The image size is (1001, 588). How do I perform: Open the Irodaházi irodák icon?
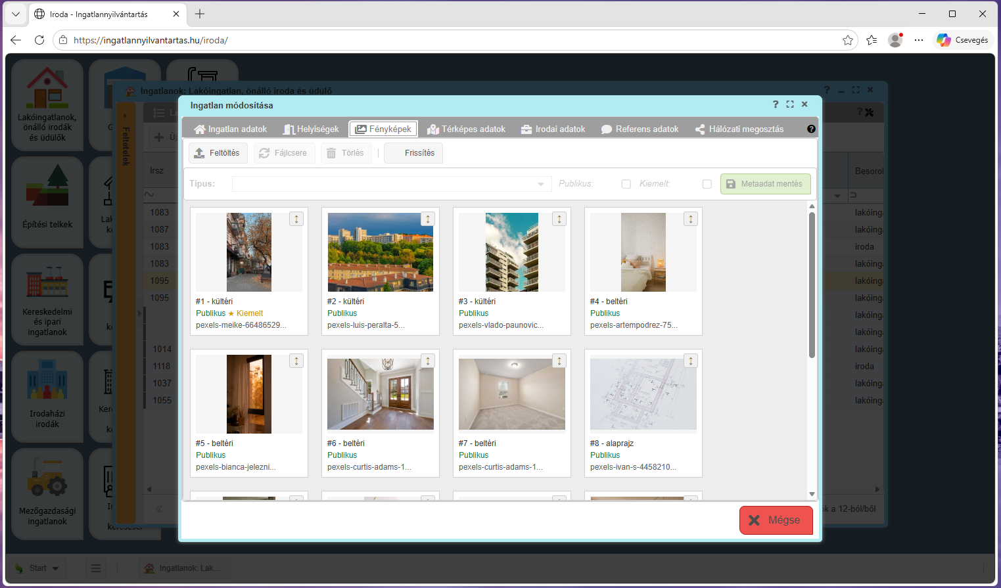47,397
